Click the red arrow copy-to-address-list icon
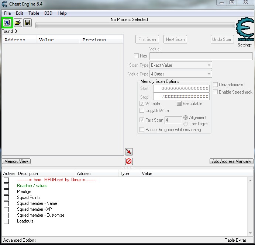 [x=129, y=152]
